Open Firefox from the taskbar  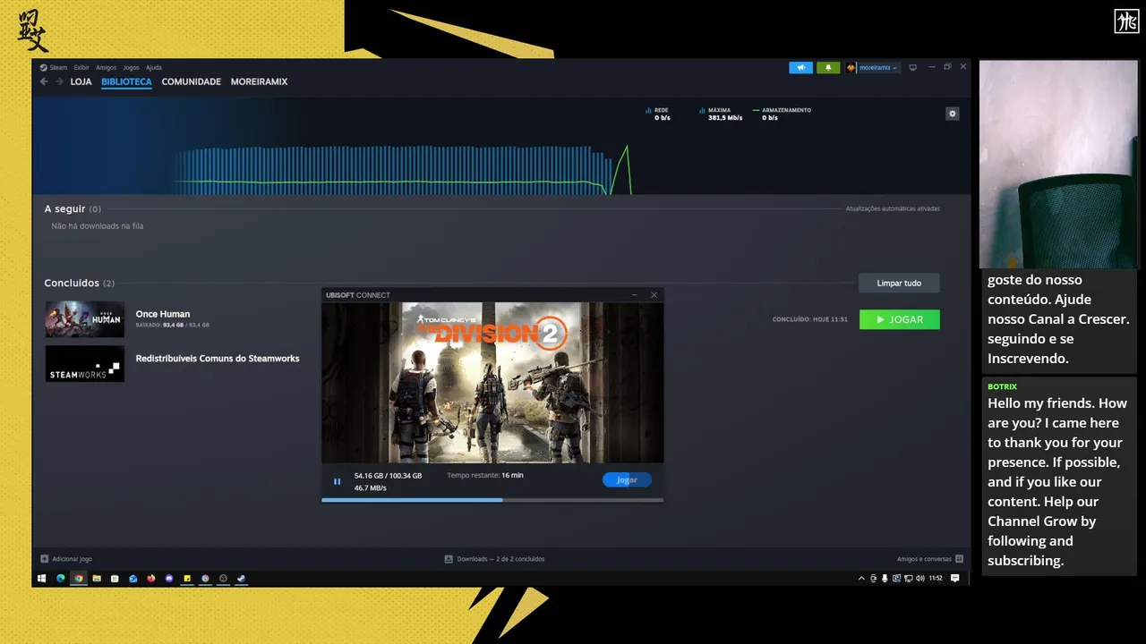151,579
